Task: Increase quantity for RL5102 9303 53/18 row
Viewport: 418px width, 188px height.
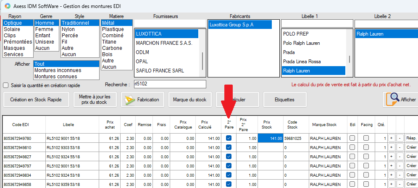Action: [391, 147]
